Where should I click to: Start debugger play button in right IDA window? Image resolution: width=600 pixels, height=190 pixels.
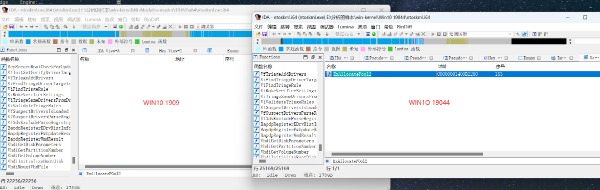pyautogui.click(x=433, y=33)
